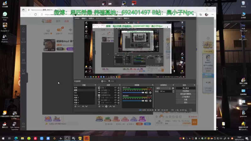This screenshot has width=251, height=141.
Task: Toggle visibility of 游戏捕获 4 source
Action: tap(115, 93)
